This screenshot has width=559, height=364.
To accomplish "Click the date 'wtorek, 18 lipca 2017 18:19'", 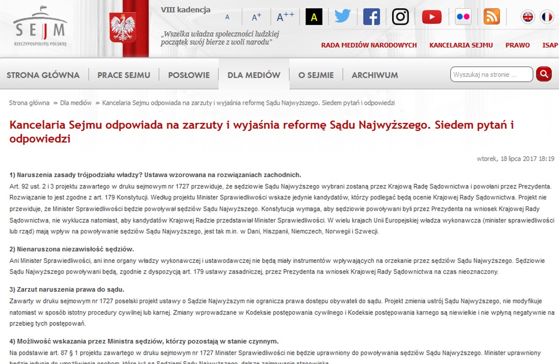I will pos(516,159).
